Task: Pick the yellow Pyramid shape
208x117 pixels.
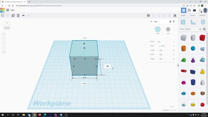Action: (x=202, y=72)
